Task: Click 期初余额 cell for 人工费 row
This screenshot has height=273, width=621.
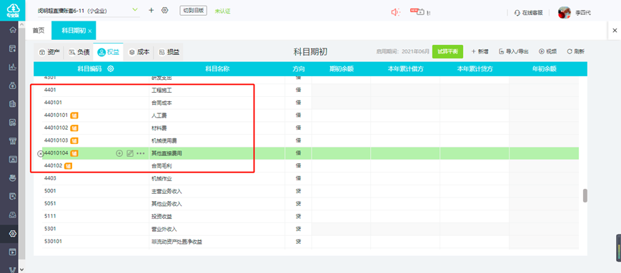Action: coord(341,115)
